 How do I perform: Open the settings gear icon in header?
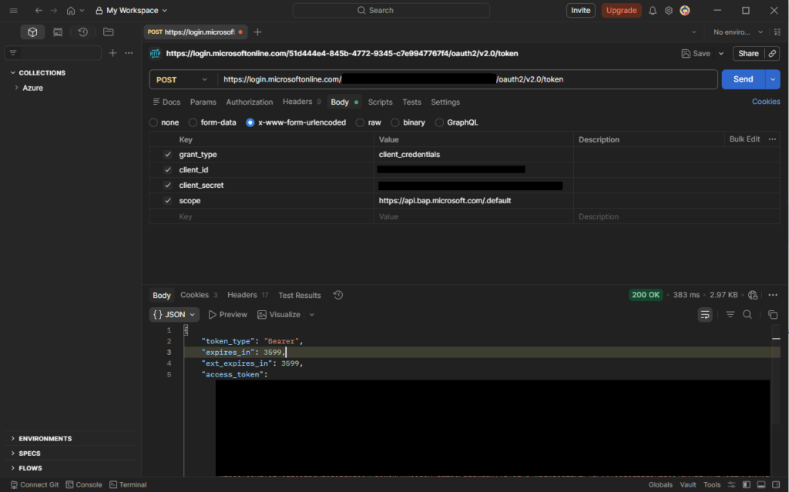coord(669,11)
